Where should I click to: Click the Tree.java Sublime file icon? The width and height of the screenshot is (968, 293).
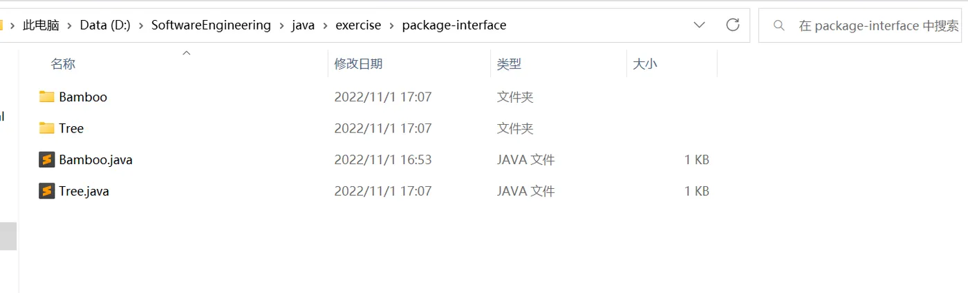click(x=46, y=191)
